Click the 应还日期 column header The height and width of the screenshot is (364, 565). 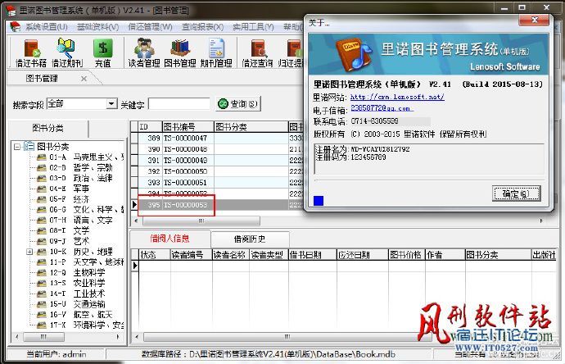coord(362,255)
